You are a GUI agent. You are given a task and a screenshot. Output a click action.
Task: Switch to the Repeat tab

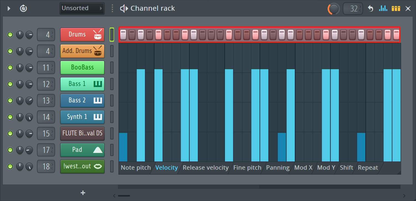pyautogui.click(x=368, y=168)
